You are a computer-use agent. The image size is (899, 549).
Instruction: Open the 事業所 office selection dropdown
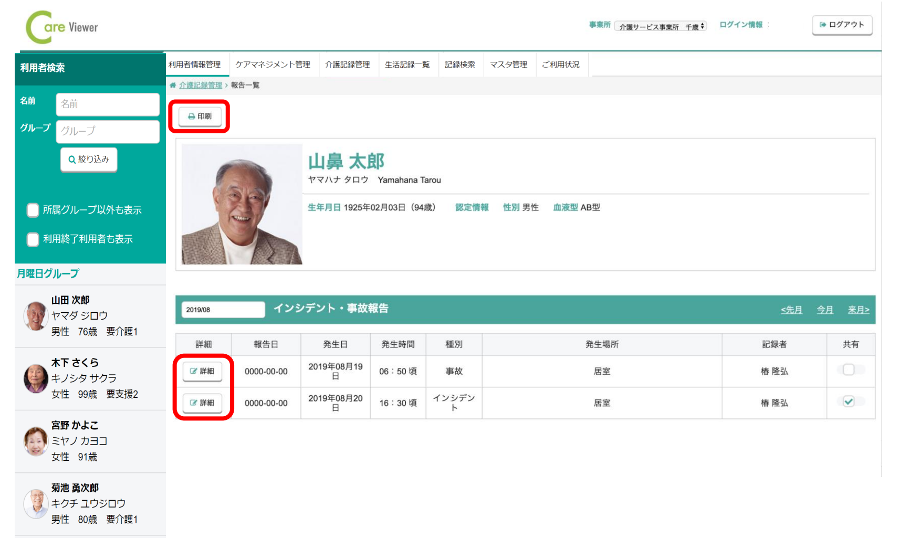tap(661, 27)
